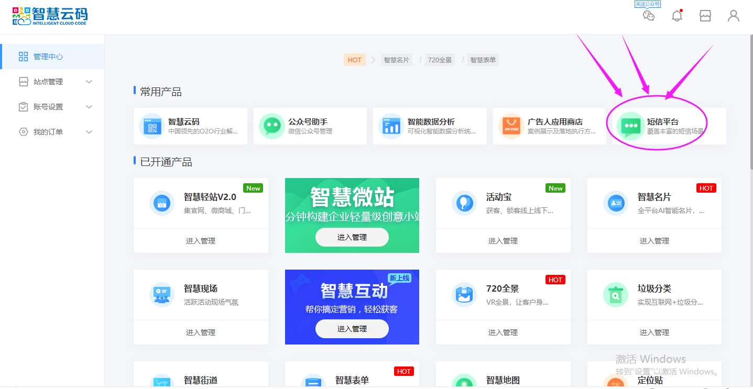Click the 智慧名片 breadcrumb tag
This screenshot has width=753, height=389.
[x=396, y=60]
